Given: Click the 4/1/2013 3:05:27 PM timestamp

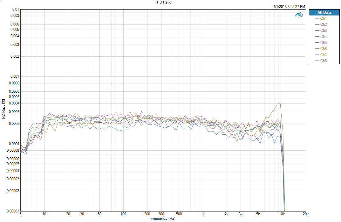Looking at the screenshot, I should coord(289,7).
